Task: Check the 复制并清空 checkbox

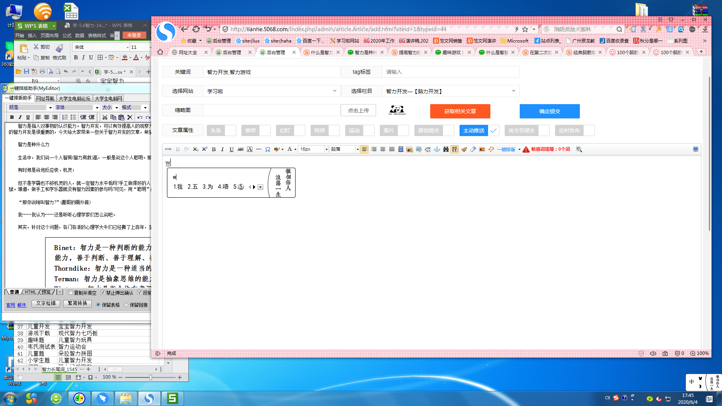Action: coord(70,292)
